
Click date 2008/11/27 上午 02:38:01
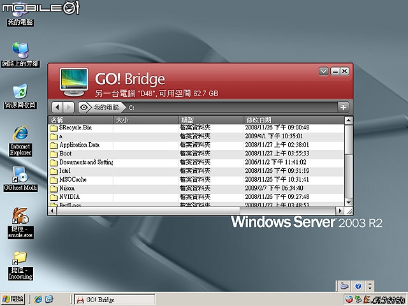277,145
